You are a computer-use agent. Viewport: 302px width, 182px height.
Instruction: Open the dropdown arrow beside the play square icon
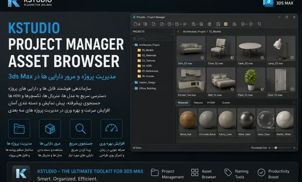pos(246,24)
